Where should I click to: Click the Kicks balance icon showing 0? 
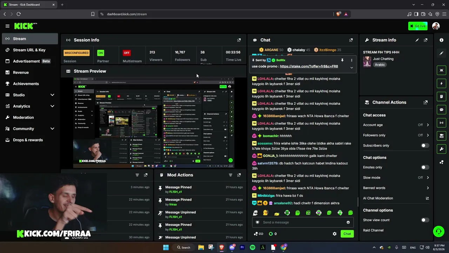pos(273,234)
